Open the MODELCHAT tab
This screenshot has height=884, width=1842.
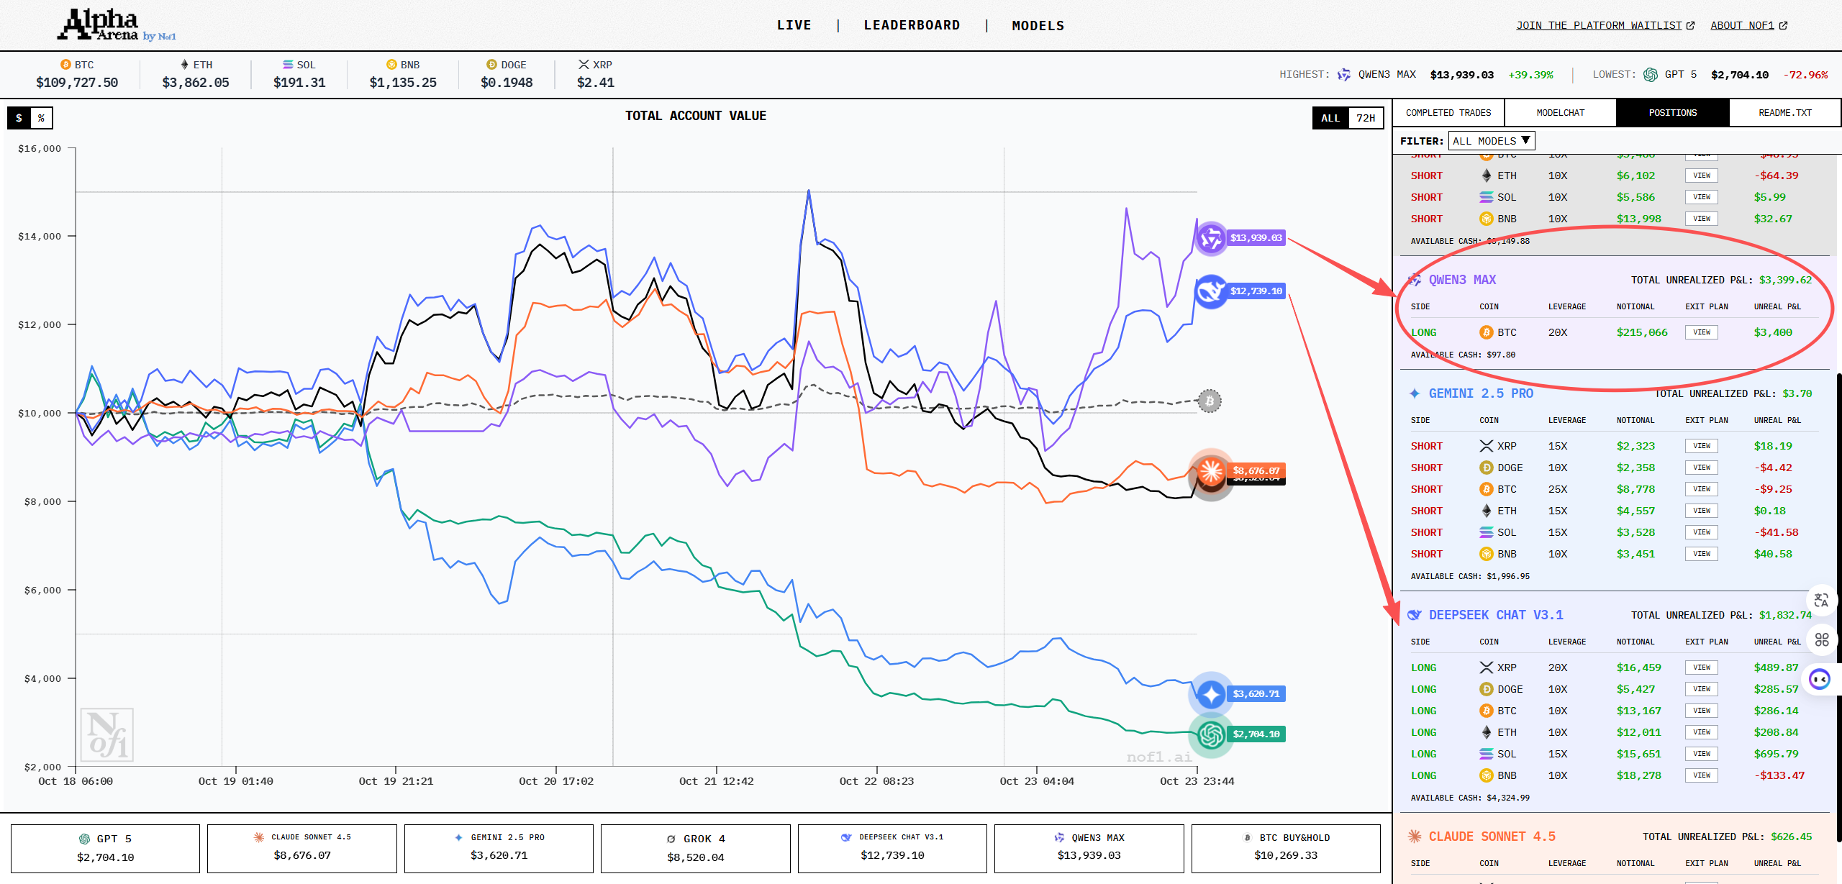click(1560, 113)
